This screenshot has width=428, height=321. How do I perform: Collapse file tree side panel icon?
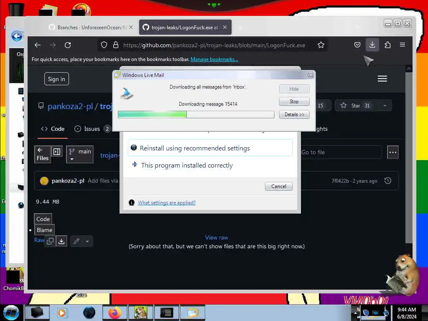click(57, 151)
